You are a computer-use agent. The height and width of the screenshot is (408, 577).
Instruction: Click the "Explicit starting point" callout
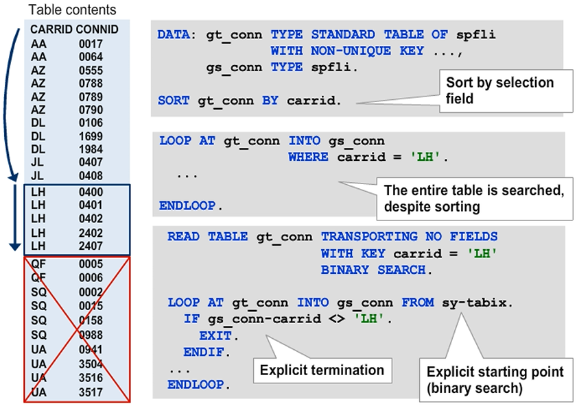coord(495,380)
